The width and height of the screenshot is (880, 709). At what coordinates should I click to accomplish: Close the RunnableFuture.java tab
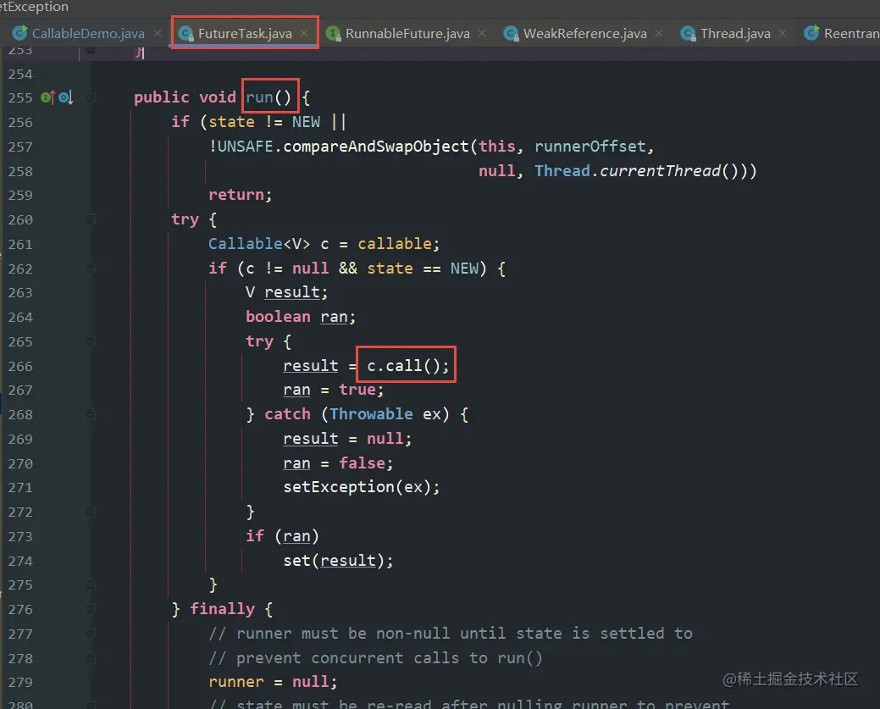482,34
